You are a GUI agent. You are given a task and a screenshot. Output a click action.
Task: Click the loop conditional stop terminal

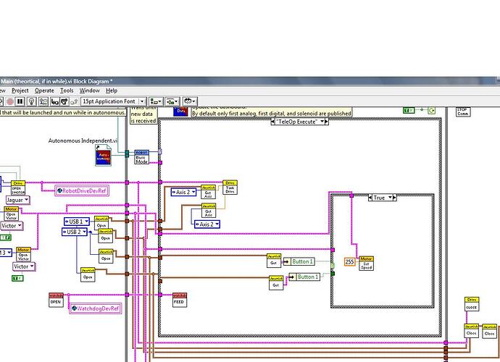[431, 110]
